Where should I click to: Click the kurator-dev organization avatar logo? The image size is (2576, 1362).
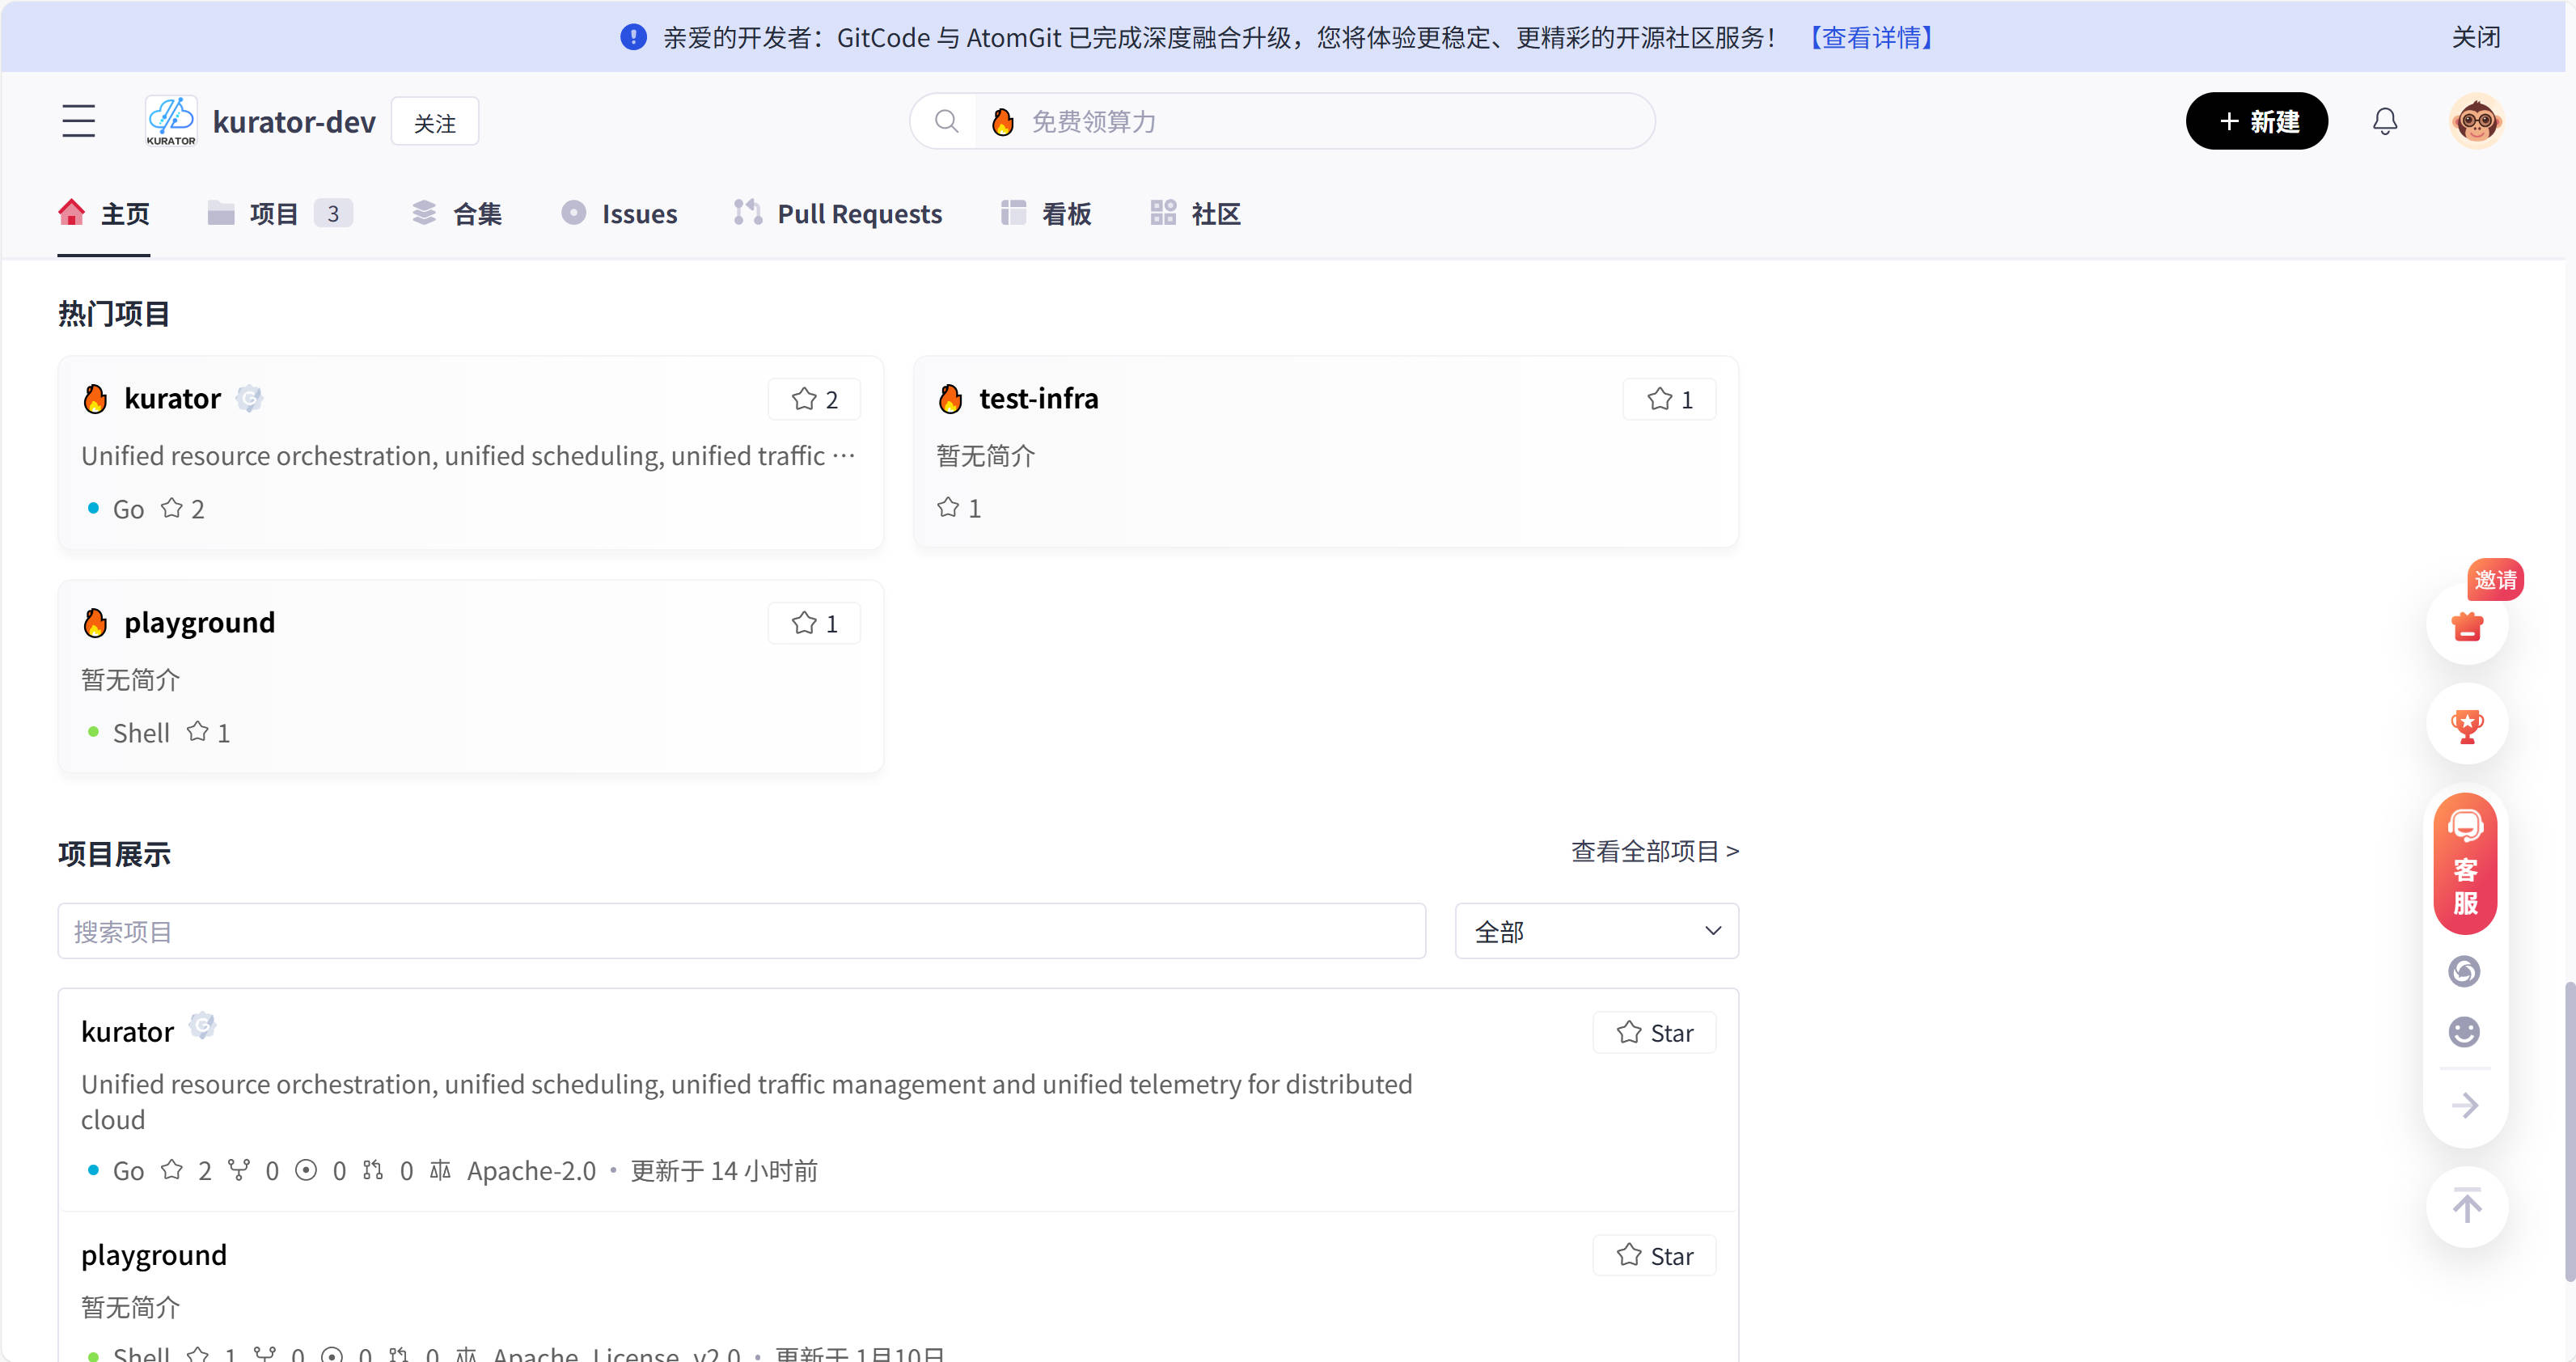(x=170, y=120)
